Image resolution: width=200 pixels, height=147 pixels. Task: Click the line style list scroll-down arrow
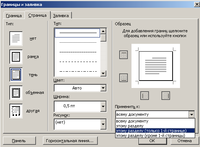[103, 73]
